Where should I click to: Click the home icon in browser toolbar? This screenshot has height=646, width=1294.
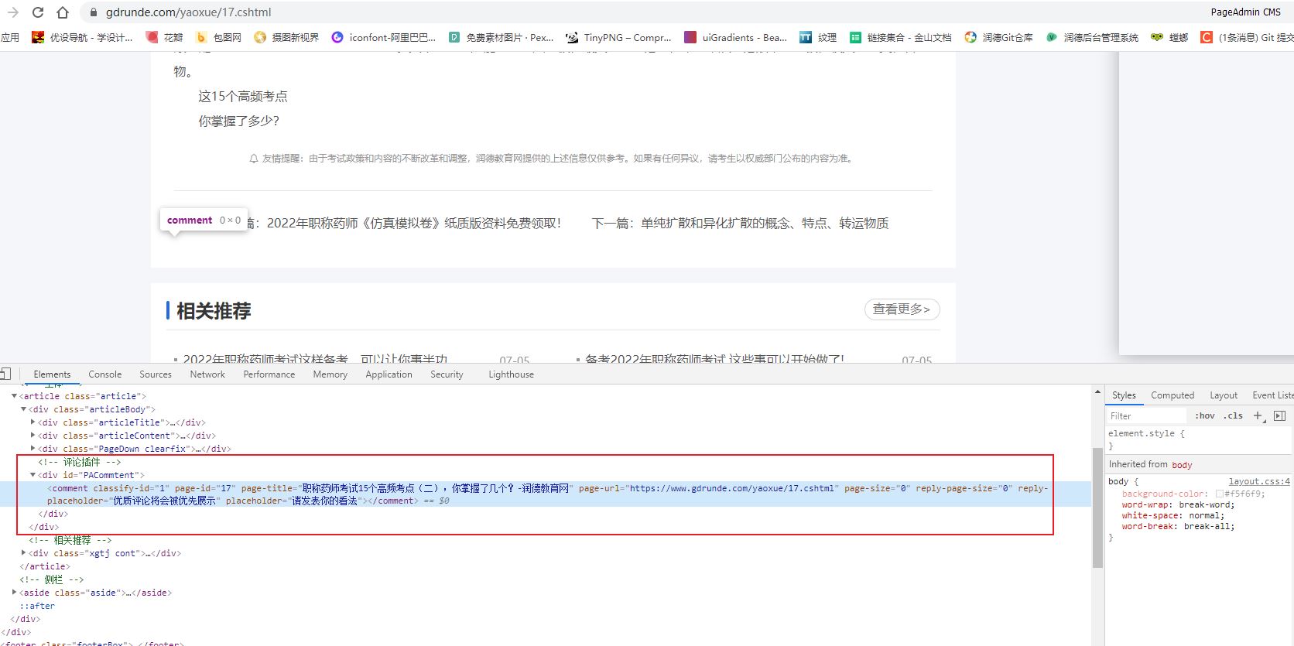coord(63,12)
